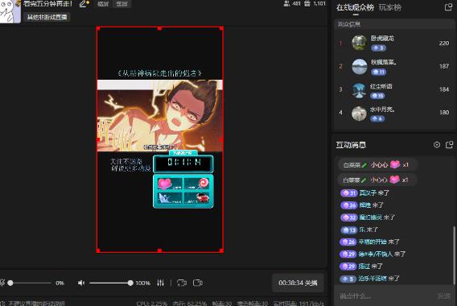Image resolution: width=457 pixels, height=306 pixels.
Task: Click the score 187 in ranking list
Action: pos(444,66)
